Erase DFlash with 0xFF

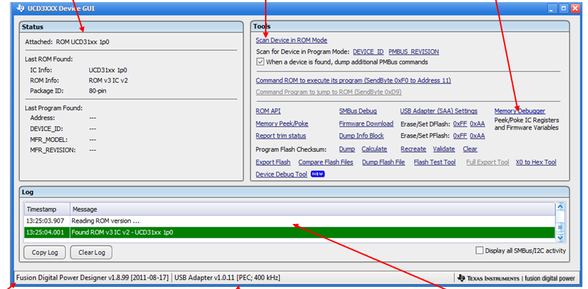[x=460, y=124]
